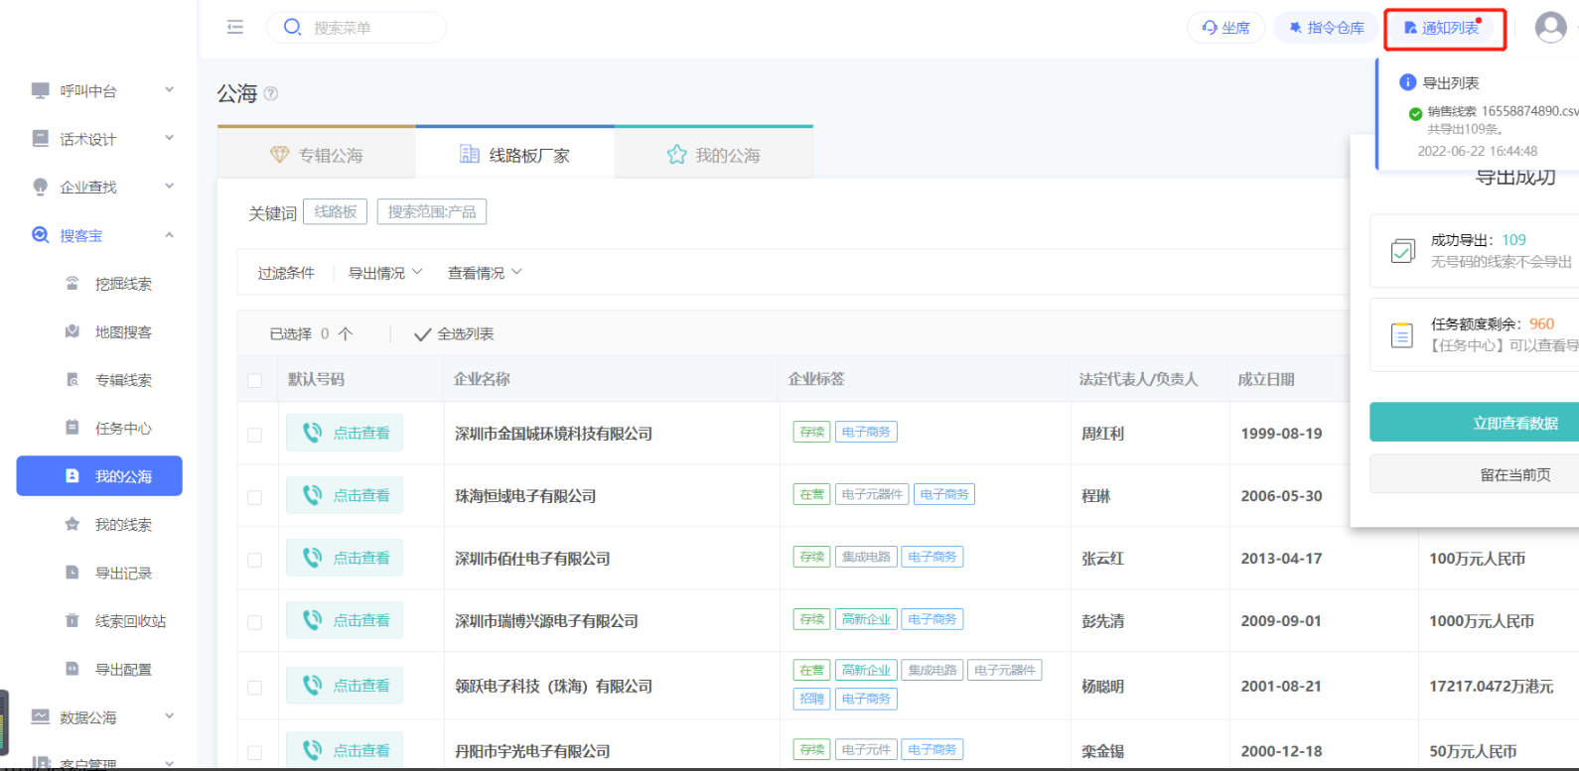Click the help icon beside 公海 title

271,94
